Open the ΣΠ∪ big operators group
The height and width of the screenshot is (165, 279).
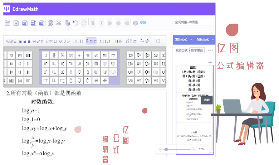(x=104, y=41)
